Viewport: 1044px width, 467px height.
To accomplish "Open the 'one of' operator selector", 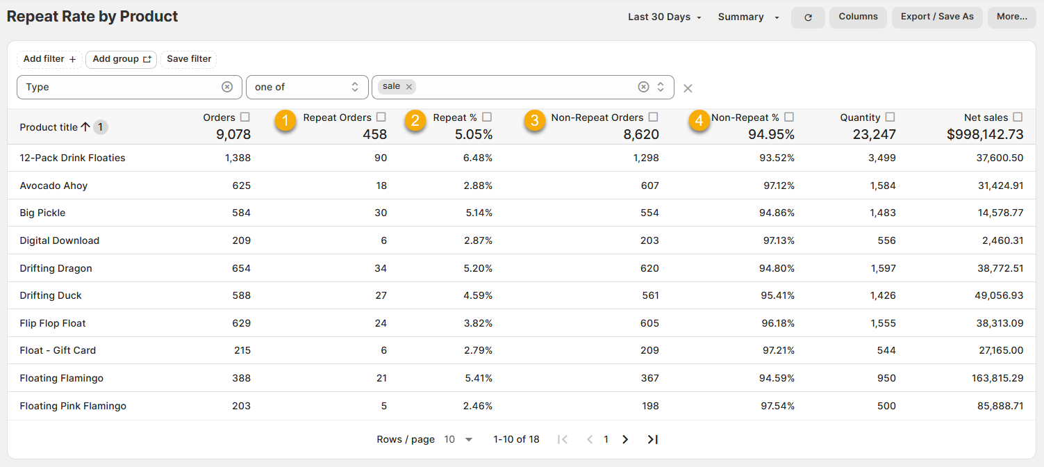I will coord(306,87).
